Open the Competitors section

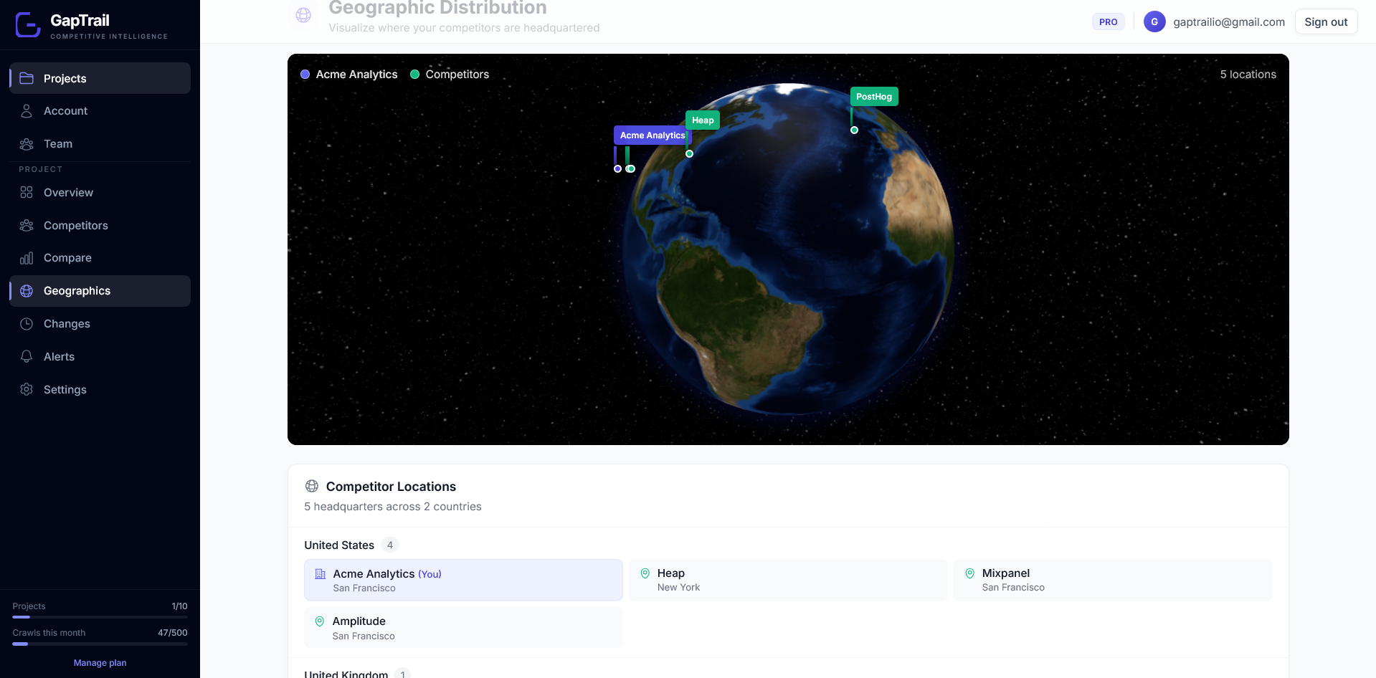coord(100,225)
